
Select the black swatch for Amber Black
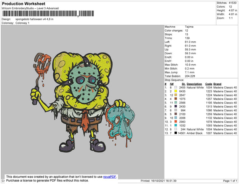(176, 133)
